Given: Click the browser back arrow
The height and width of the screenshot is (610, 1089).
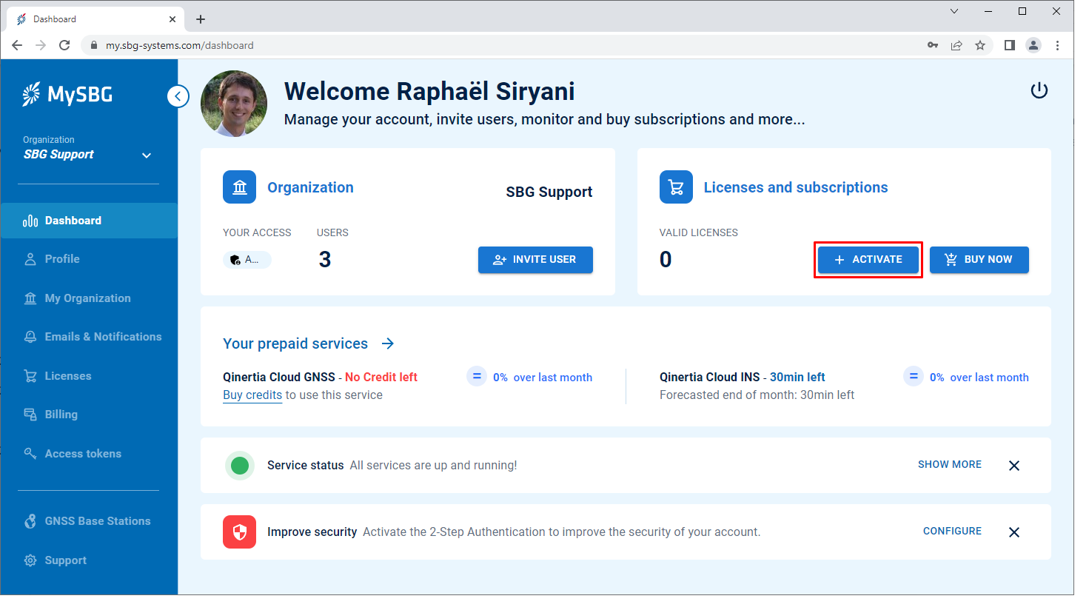Looking at the screenshot, I should click(17, 45).
